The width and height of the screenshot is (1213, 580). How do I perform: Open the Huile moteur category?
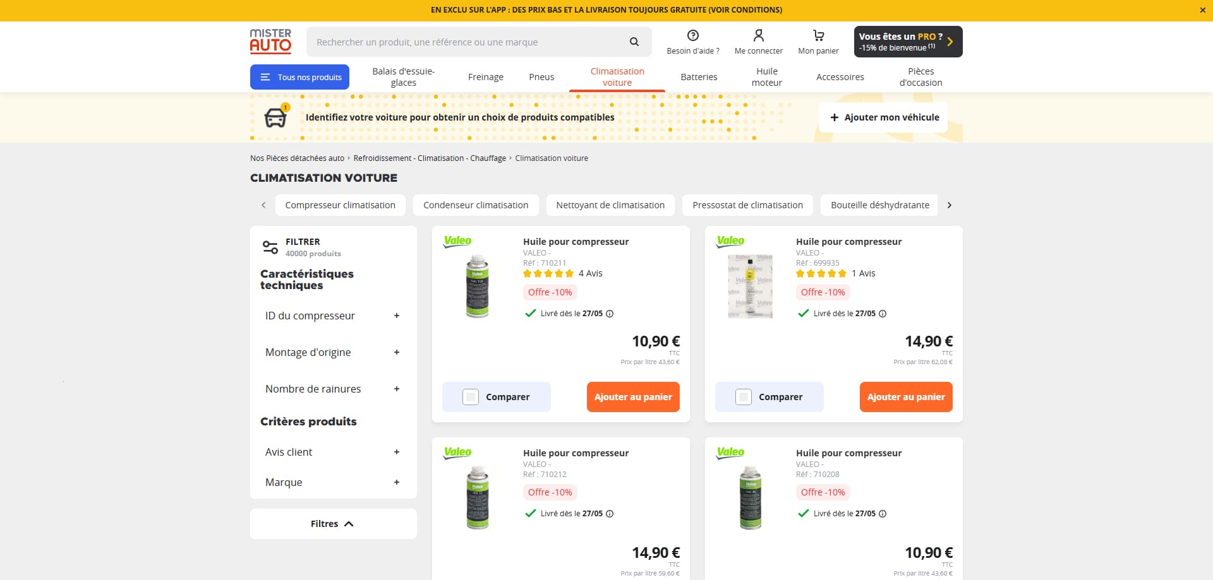[x=767, y=77]
